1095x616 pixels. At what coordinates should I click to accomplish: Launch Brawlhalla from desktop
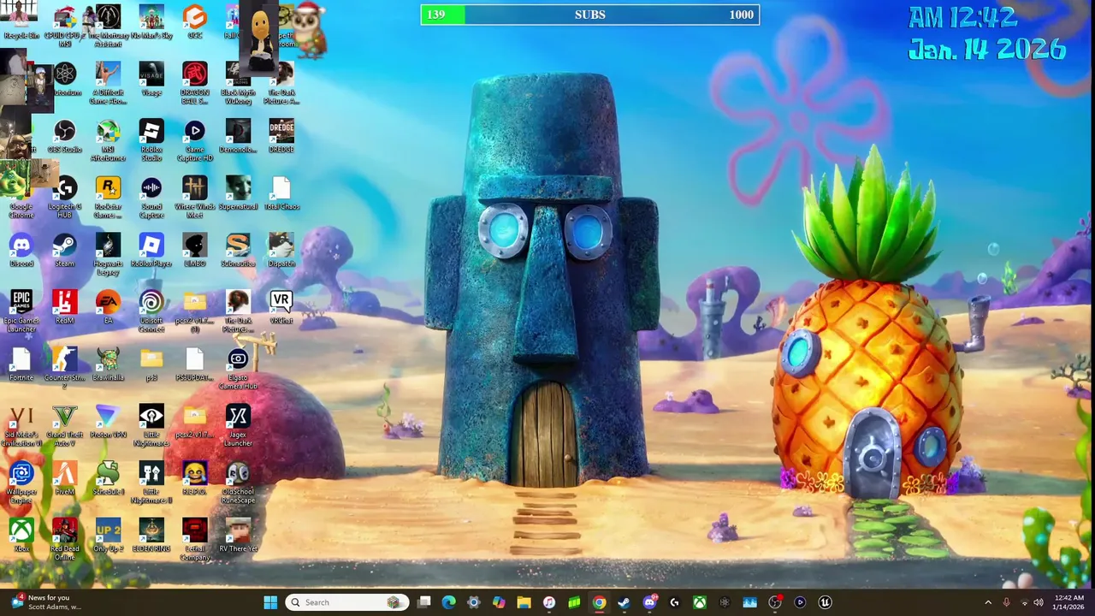point(108,364)
